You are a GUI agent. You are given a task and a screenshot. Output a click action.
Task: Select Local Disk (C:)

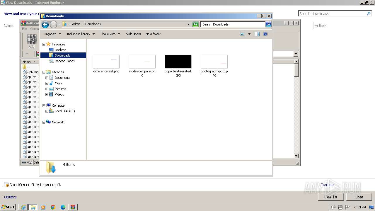pos(65,111)
